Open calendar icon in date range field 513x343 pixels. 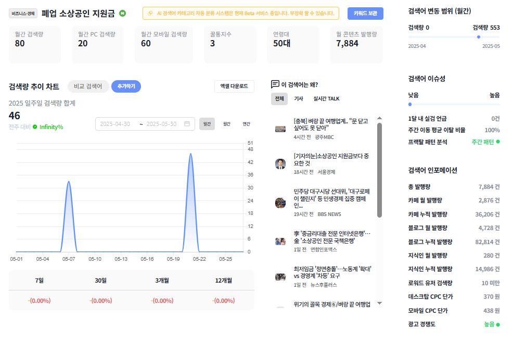coord(187,124)
